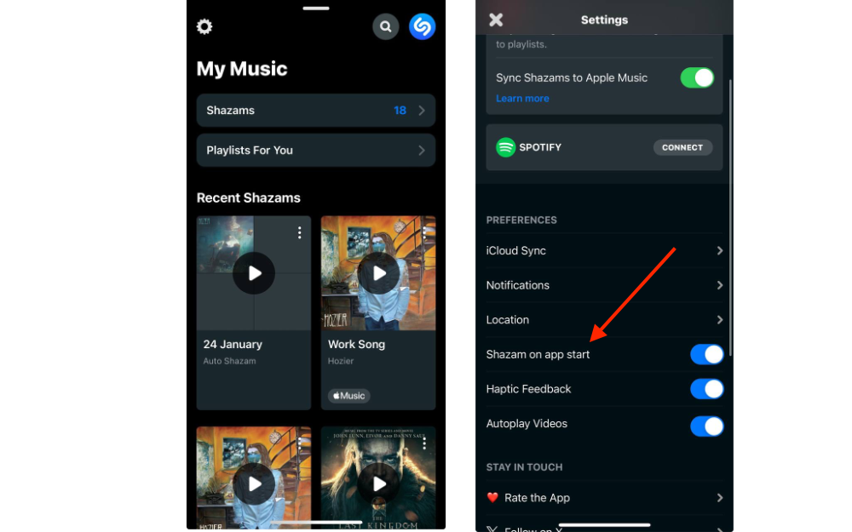Tap the Work Song title text
Image resolution: width=852 pixels, height=532 pixels.
pos(356,344)
